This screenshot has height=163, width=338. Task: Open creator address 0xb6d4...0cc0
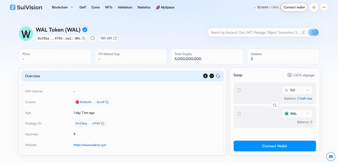pos(92,102)
